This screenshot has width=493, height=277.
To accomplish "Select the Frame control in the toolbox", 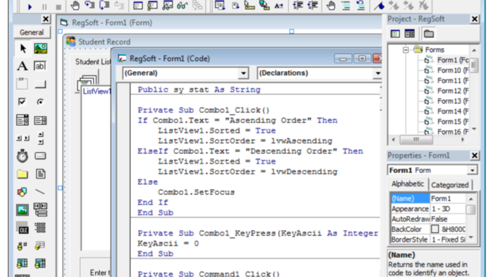I will pyautogui.click(x=22, y=84).
